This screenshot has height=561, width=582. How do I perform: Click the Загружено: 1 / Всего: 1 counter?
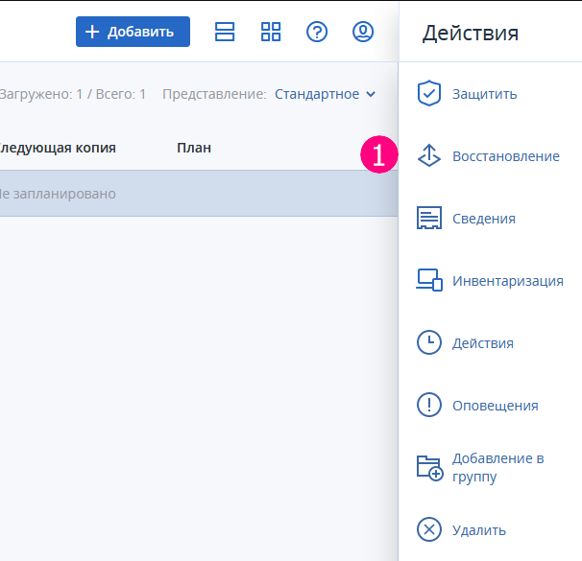click(72, 94)
